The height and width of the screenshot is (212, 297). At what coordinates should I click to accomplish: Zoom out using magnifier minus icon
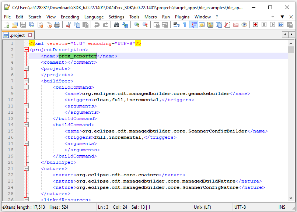click(145, 25)
